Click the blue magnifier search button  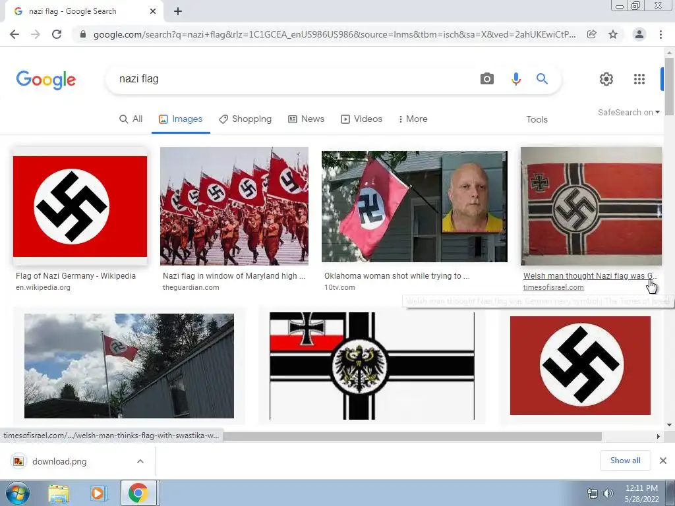tap(542, 79)
